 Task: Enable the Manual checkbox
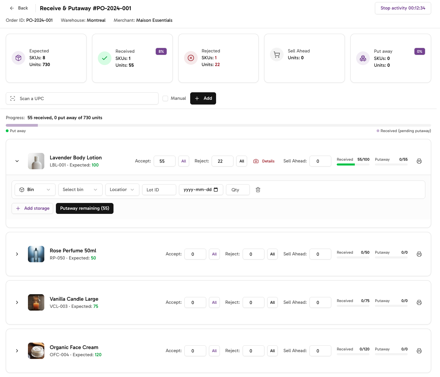(x=165, y=98)
